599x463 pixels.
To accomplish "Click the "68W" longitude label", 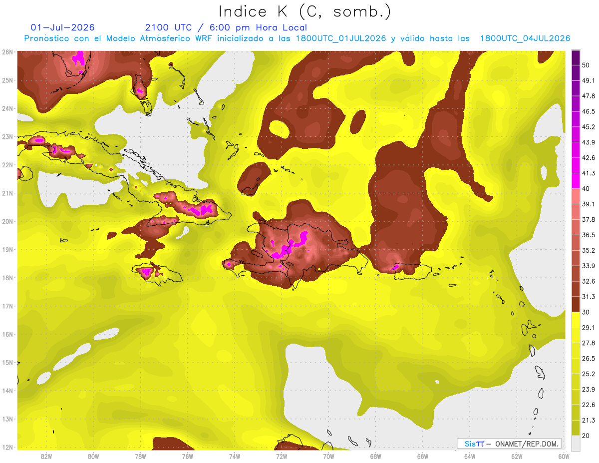I will [x=376, y=456].
